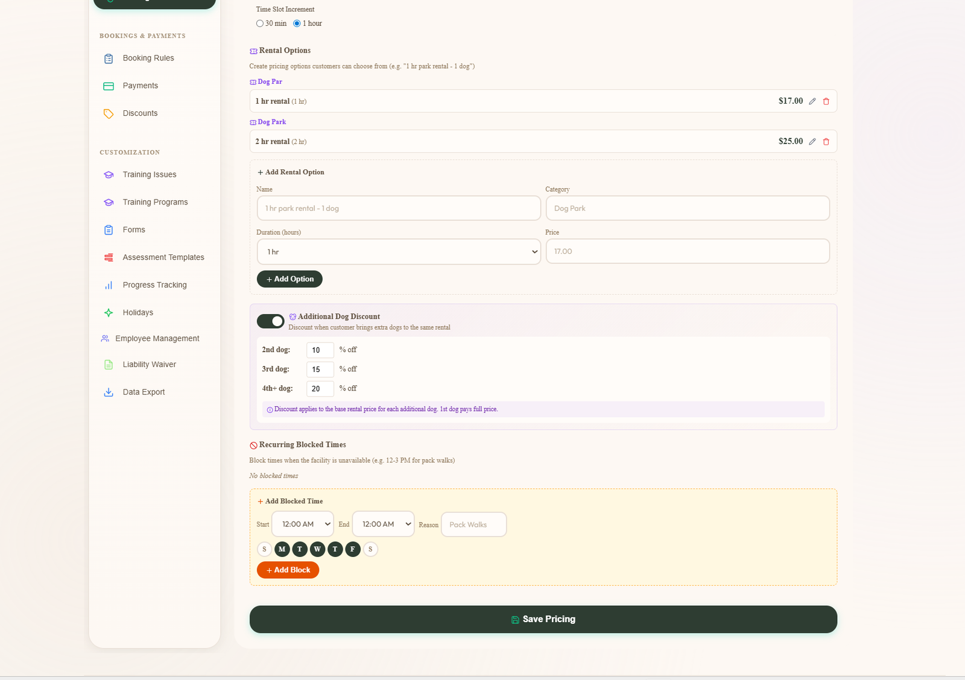Click the 4th+ dog percent off field

tap(320, 389)
